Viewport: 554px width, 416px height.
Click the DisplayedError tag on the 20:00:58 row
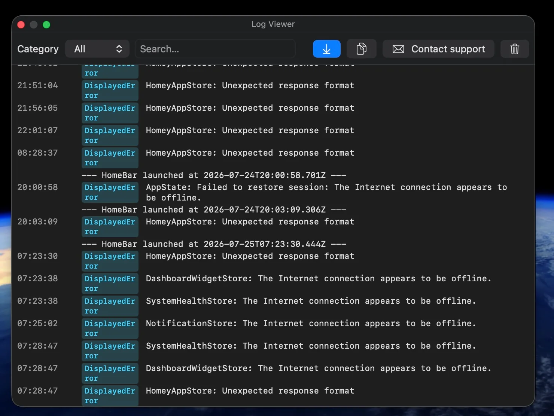point(110,192)
